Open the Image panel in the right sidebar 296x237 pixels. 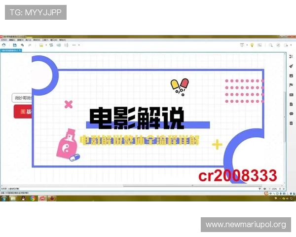point(291,76)
